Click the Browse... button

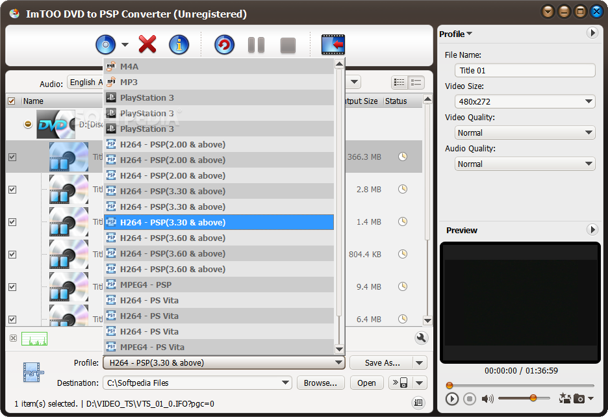320,383
